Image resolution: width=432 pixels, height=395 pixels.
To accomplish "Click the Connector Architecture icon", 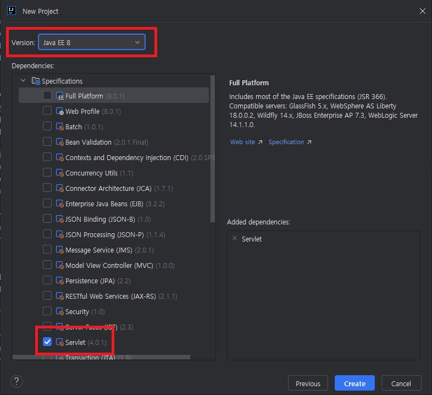I will pos(60,188).
